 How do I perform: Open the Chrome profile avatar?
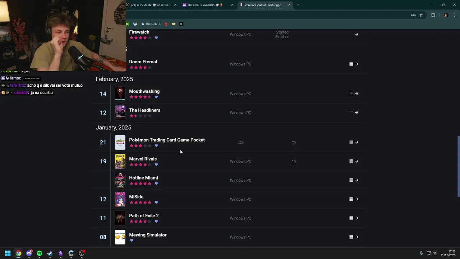coord(446,15)
